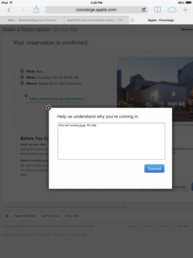This screenshot has width=193, height=258.
Task: Open Privacy Policy link
Action: pyautogui.click(x=80, y=235)
